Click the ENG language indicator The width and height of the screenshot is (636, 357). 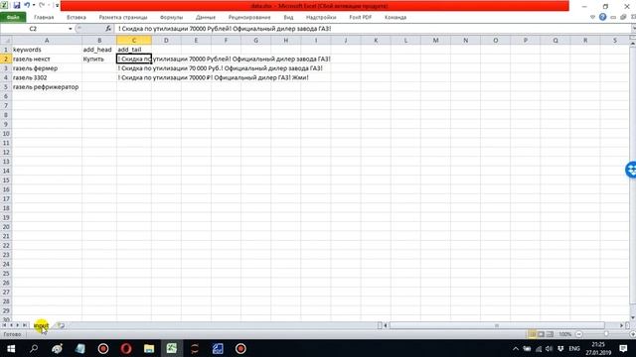coord(574,348)
